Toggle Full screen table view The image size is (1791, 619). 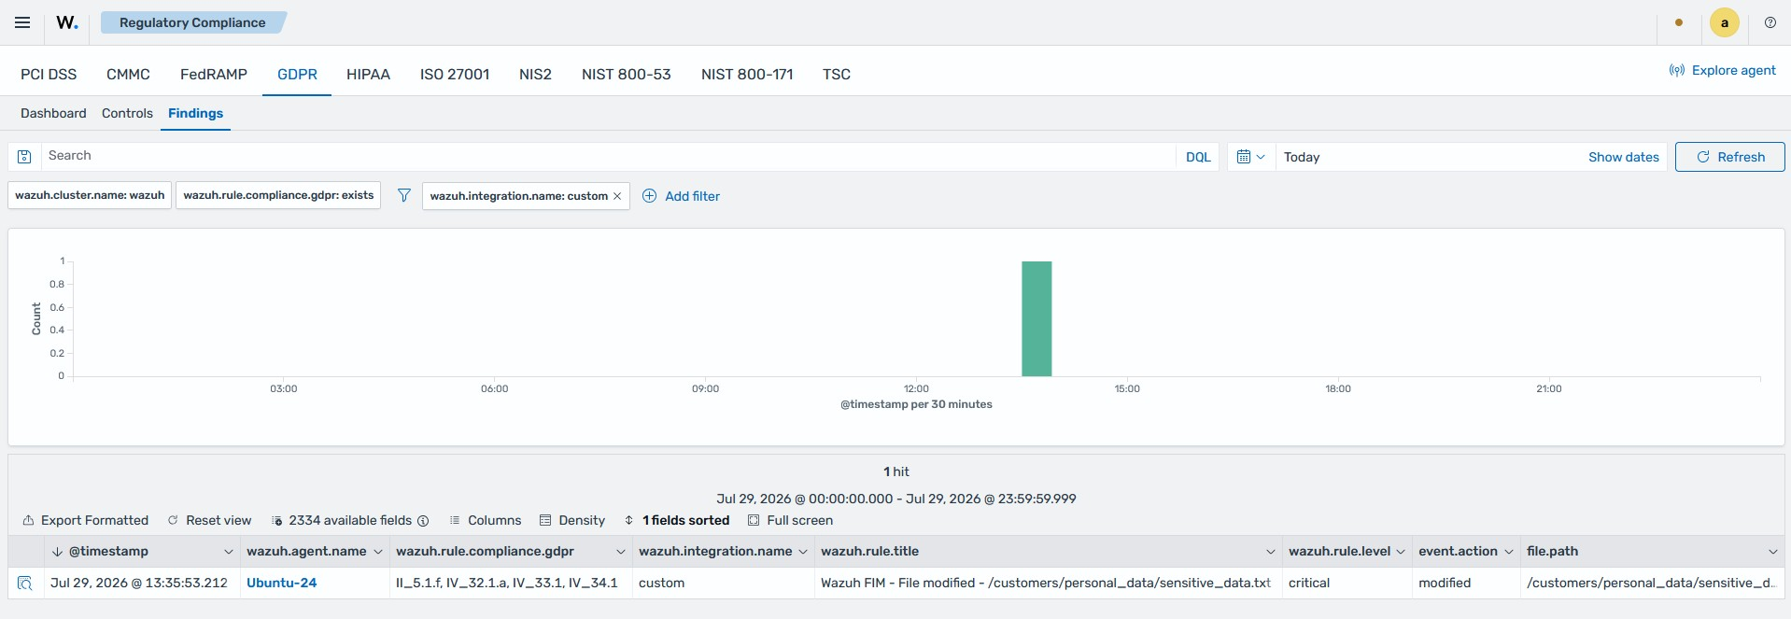790,521
